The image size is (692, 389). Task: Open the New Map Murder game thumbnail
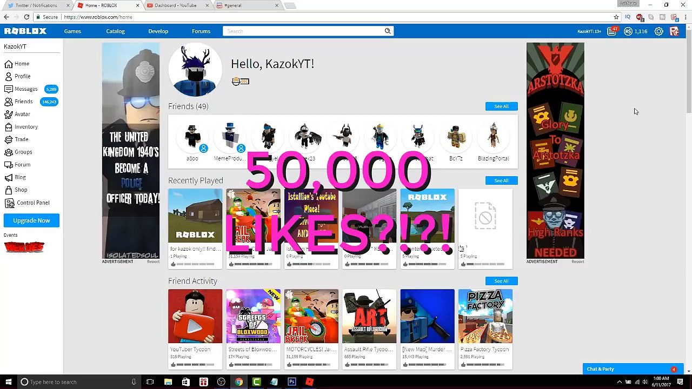coord(427,316)
